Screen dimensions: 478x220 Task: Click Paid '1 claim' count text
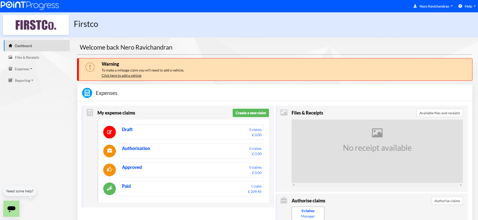click(256, 186)
